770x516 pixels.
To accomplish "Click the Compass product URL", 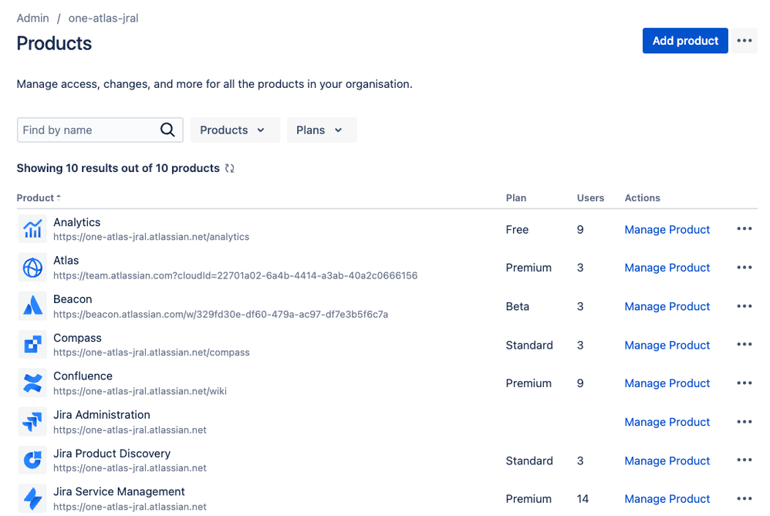I will pos(151,352).
